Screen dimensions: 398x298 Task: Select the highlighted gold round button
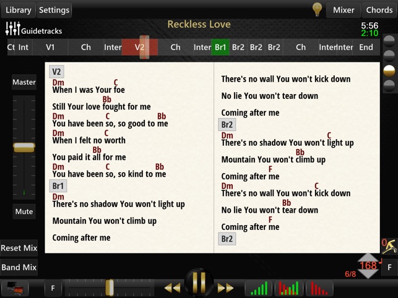click(389, 70)
